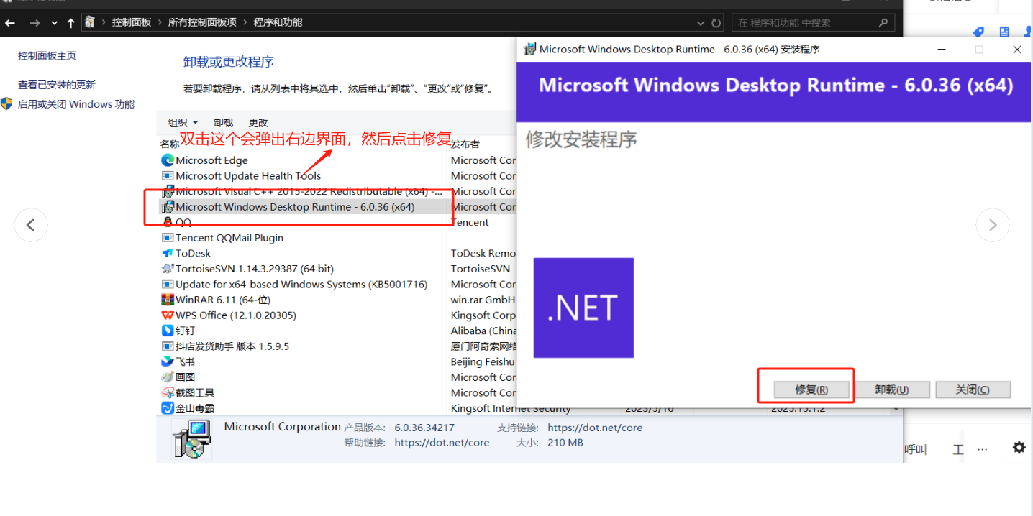Click the Forward arrow in Explorer navigation
The image size is (1033, 516).
click(x=35, y=23)
